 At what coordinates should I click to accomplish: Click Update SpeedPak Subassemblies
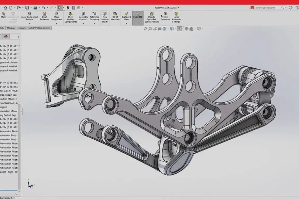[152, 18]
